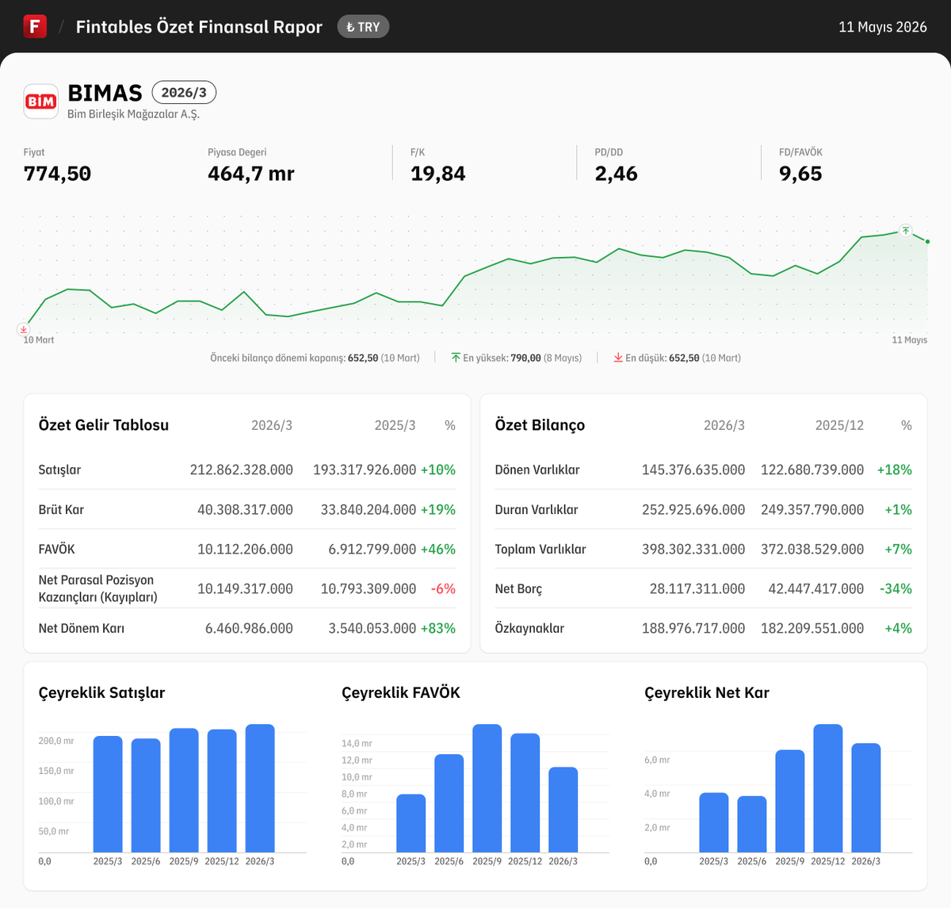Click the TRY currency badge
The width and height of the screenshot is (951, 908).
point(363,27)
